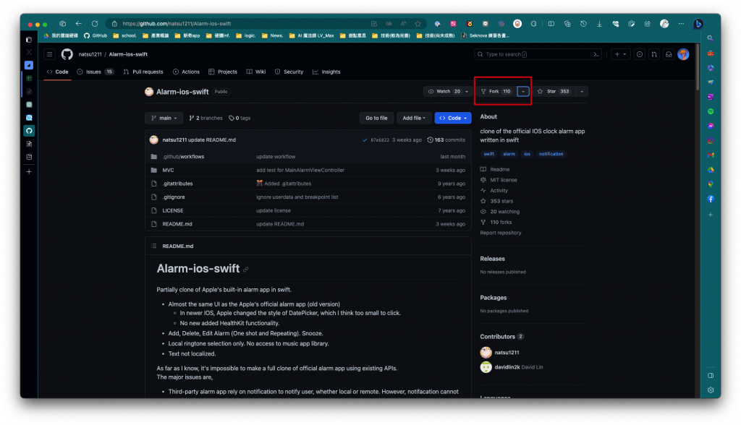Image resolution: width=741 pixels, height=425 pixels.
Task: Open the 0 tags link
Action: (240, 118)
